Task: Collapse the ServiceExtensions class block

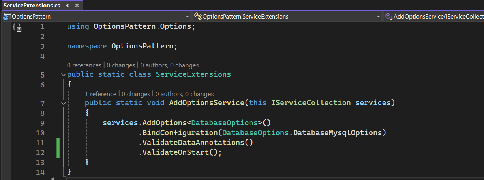Action: pyautogui.click(x=64, y=74)
